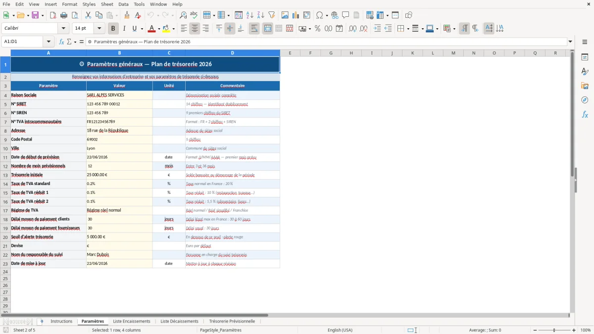Format cells as date

click(x=339, y=29)
